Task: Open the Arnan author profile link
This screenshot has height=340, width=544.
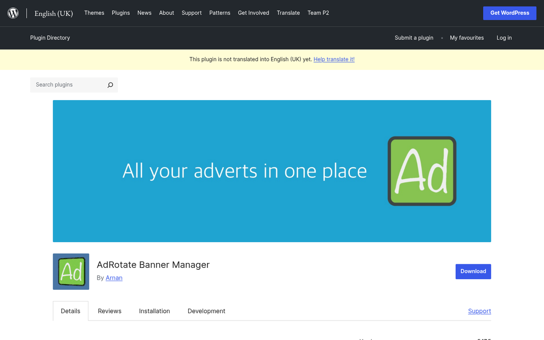Action: pos(114,277)
